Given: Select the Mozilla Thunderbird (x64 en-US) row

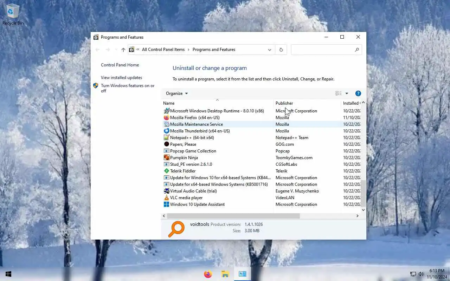Looking at the screenshot, I should [x=261, y=131].
